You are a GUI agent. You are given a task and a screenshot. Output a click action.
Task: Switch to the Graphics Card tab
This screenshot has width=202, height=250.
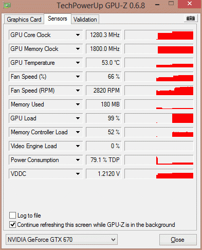point(24,20)
